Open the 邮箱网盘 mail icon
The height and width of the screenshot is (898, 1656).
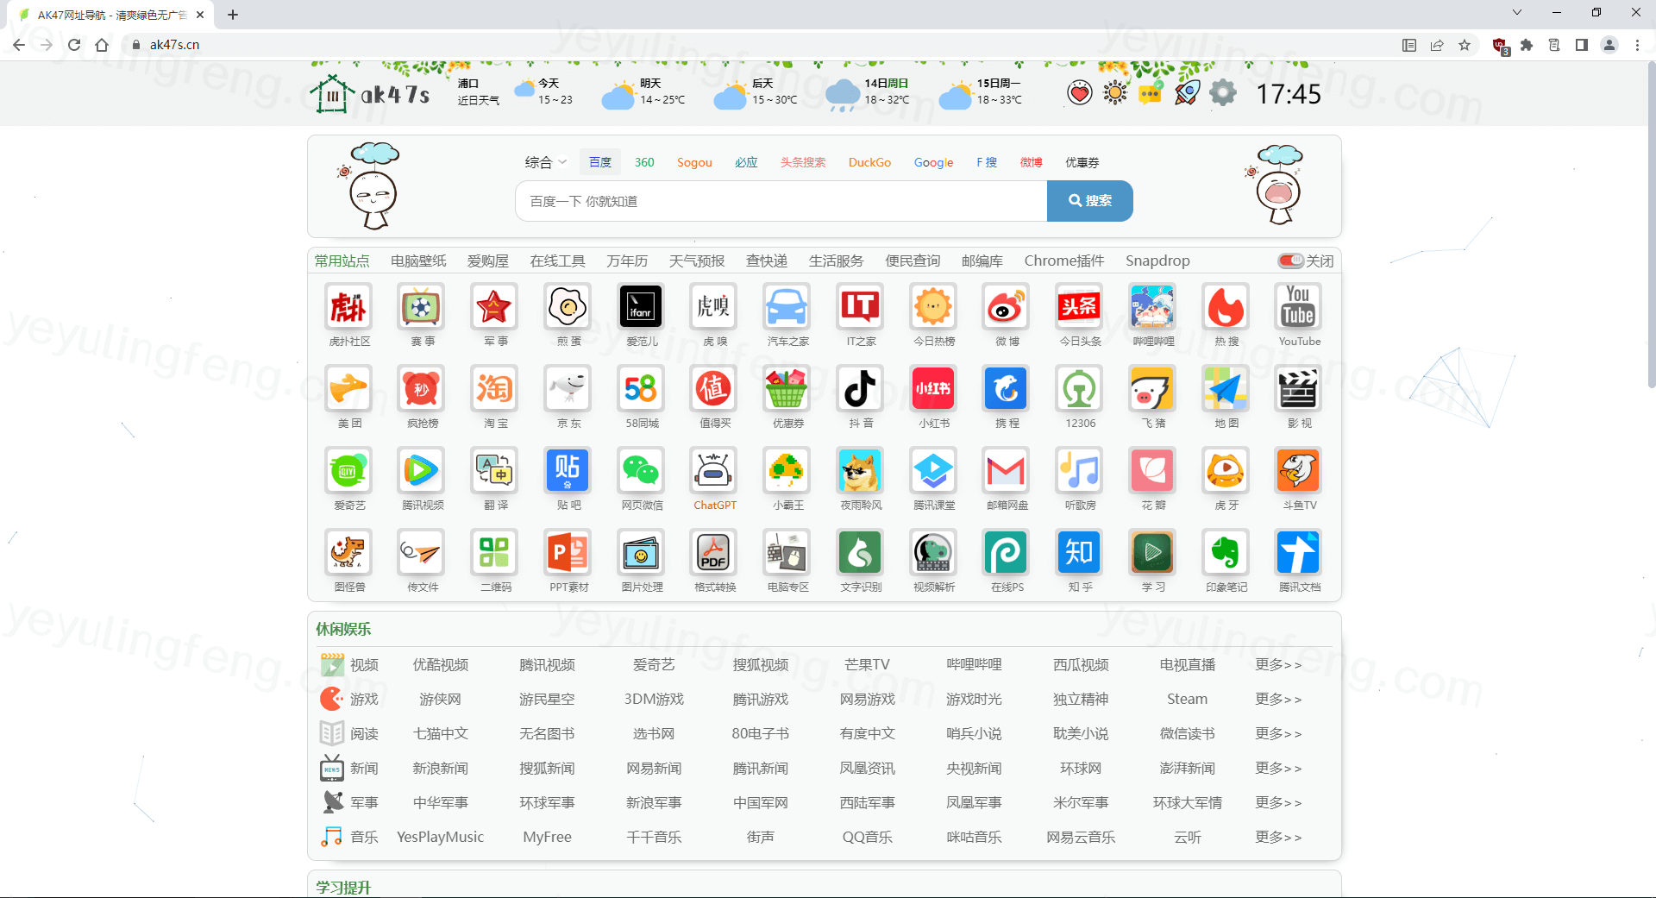pos(1006,471)
